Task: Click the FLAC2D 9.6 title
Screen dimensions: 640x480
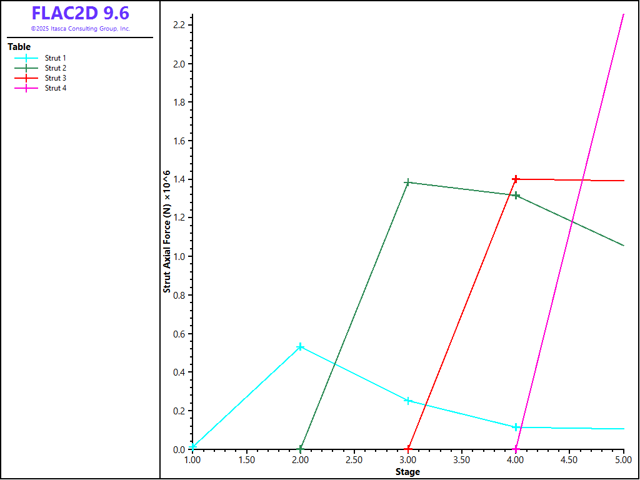Action: pos(81,13)
